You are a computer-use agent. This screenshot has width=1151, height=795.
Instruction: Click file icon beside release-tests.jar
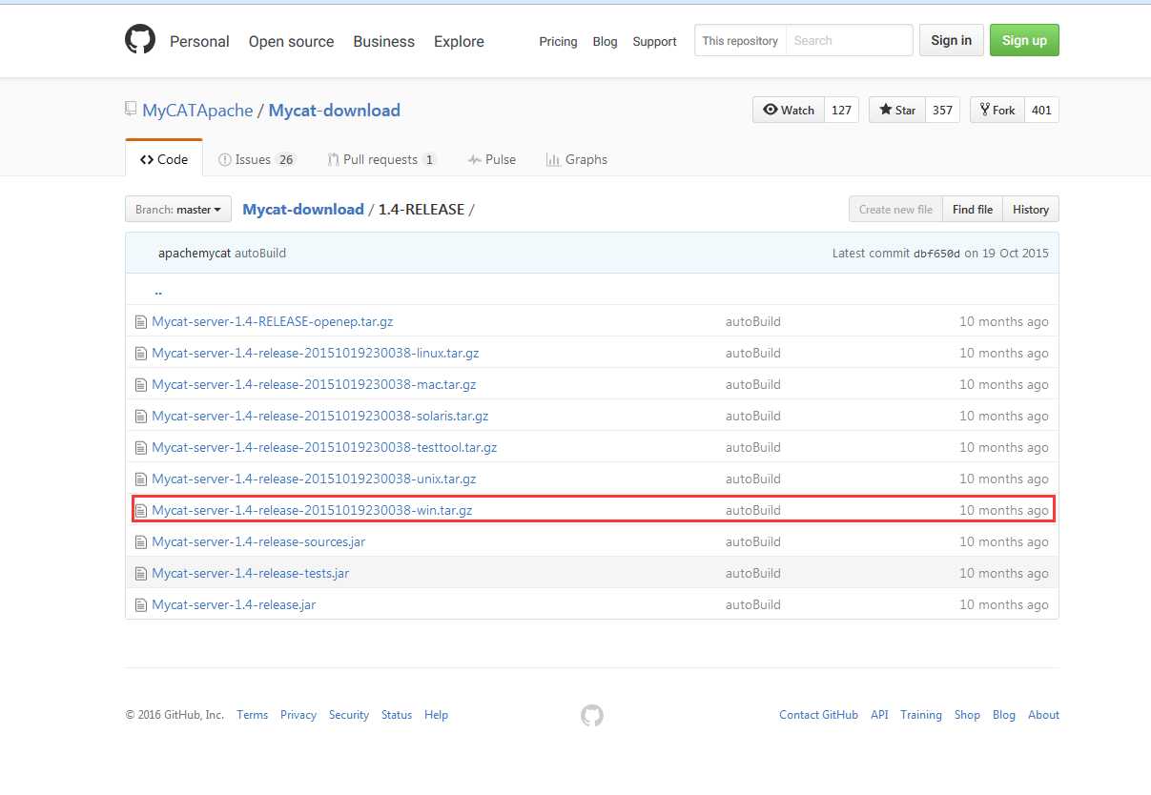[141, 574]
